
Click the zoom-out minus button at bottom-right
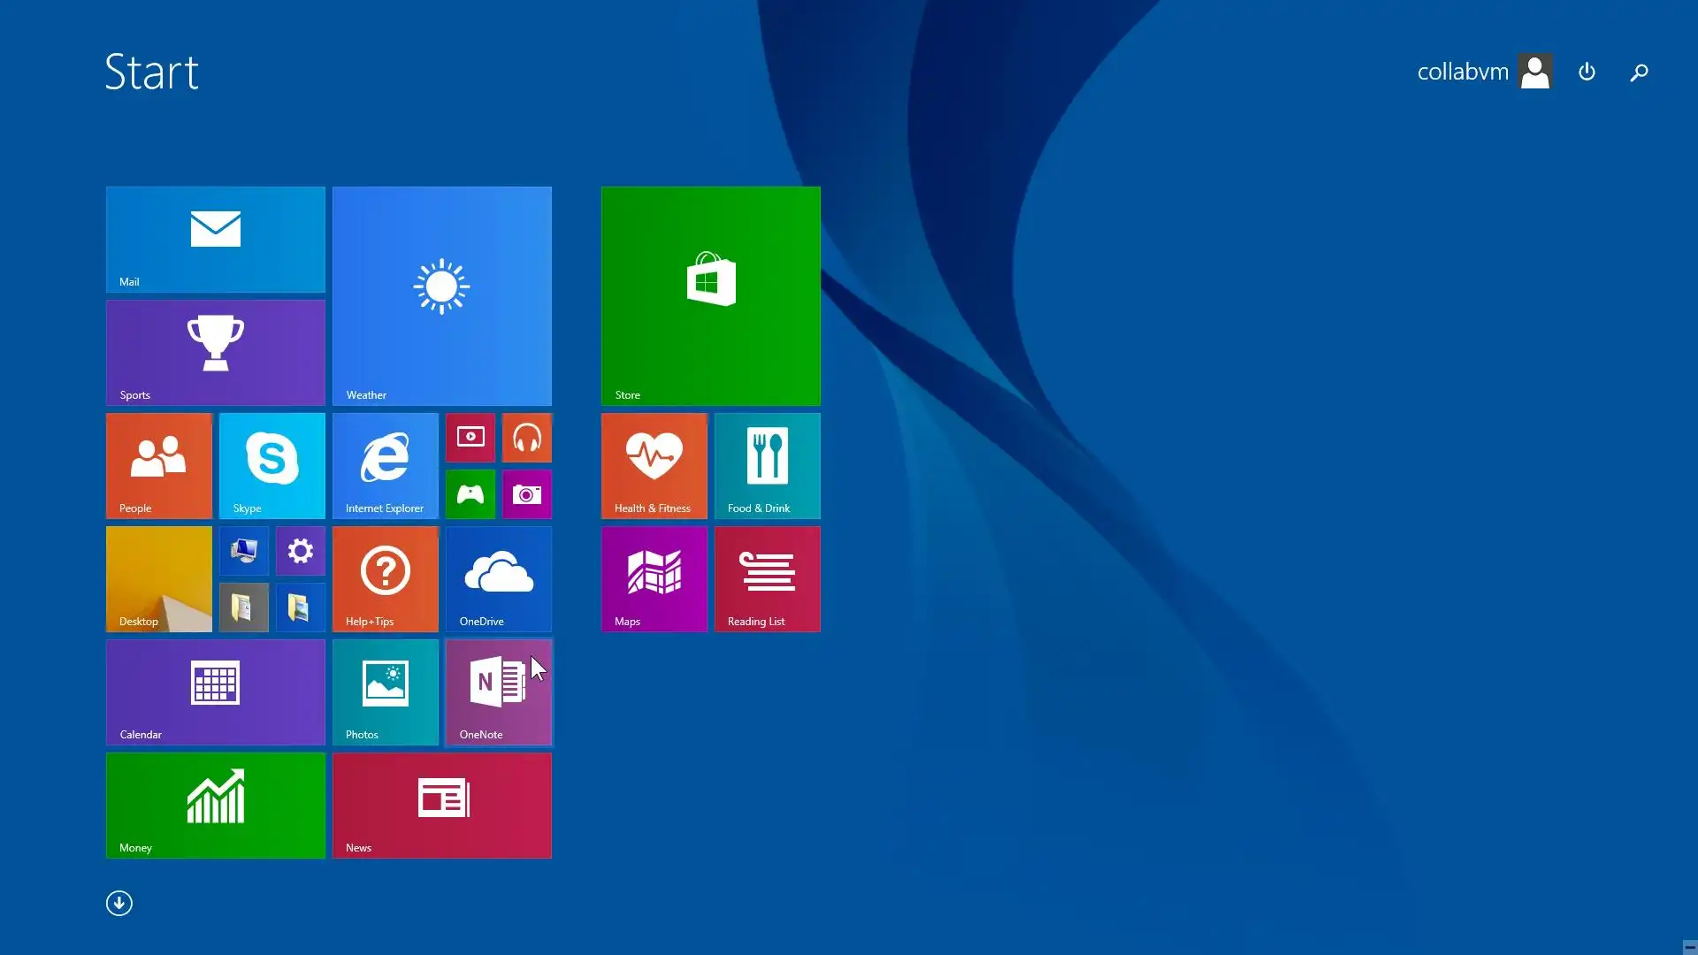[x=1689, y=946]
